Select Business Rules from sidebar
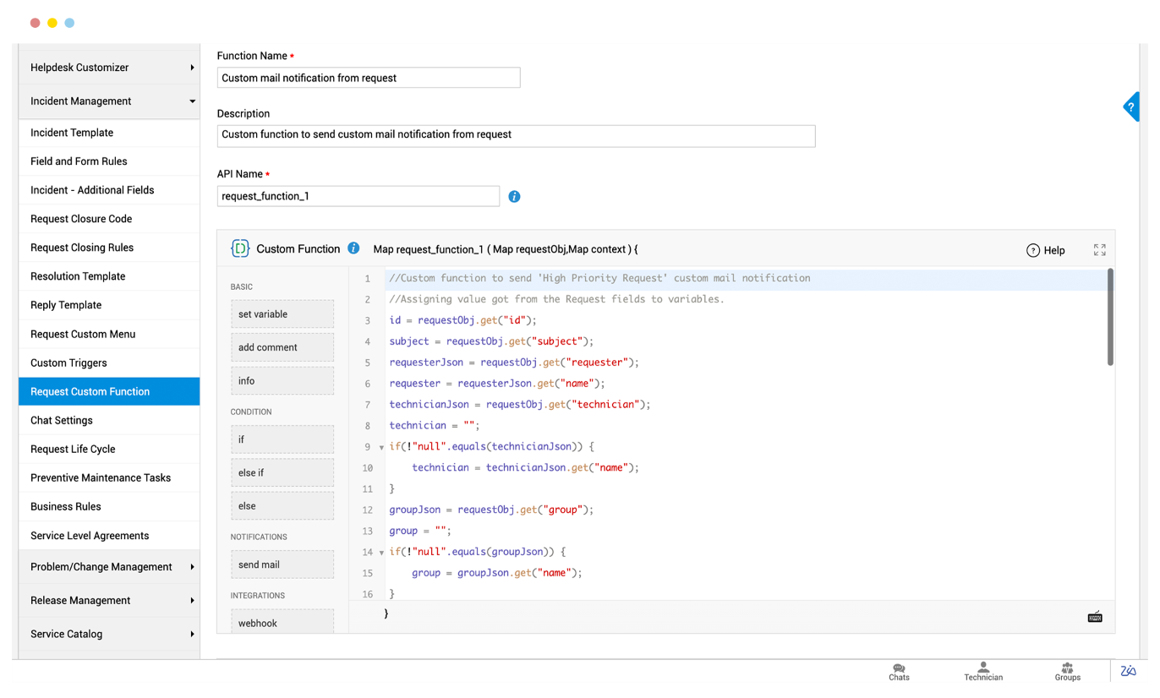The width and height of the screenshot is (1160, 698). (66, 506)
